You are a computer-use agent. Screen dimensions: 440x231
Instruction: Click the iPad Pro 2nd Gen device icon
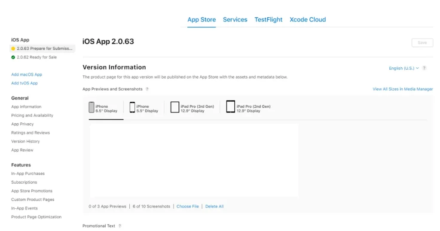[x=230, y=107]
